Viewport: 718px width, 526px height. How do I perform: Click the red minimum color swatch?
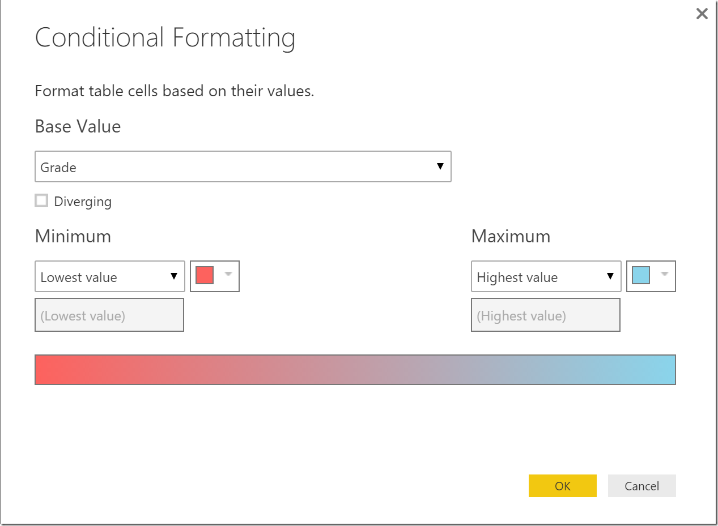pos(205,276)
